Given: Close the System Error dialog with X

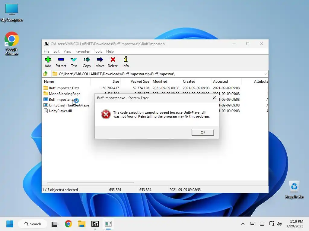Looking at the screenshot, I should click(x=214, y=98).
